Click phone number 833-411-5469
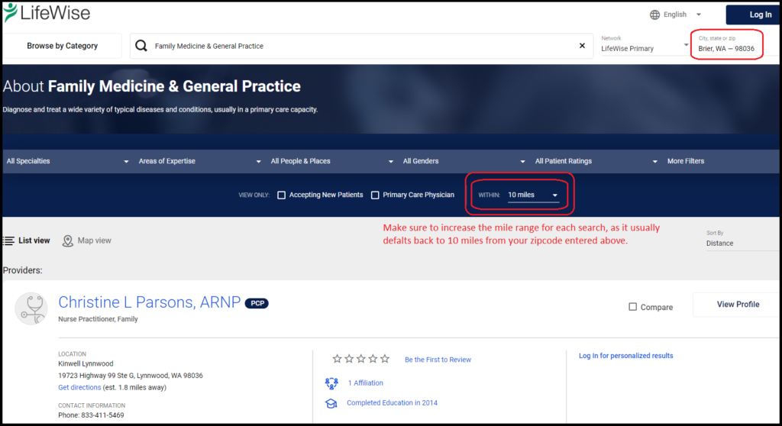Image resolution: width=782 pixels, height=426 pixels. pos(102,415)
